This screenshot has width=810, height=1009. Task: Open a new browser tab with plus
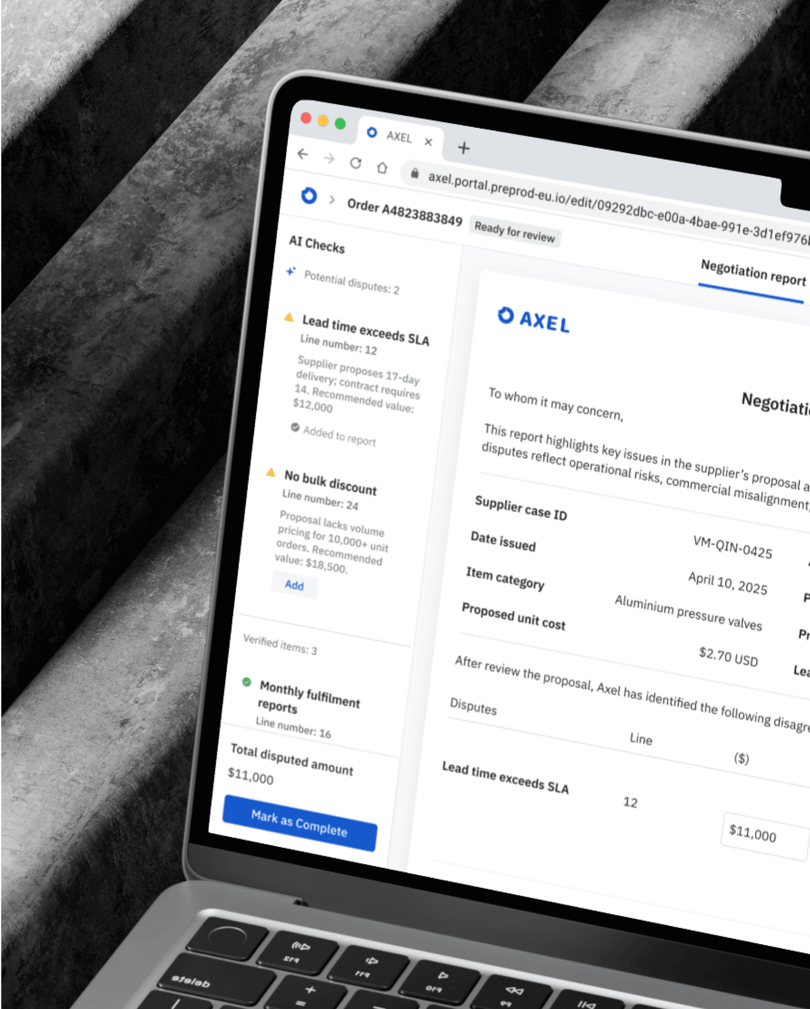coord(464,148)
